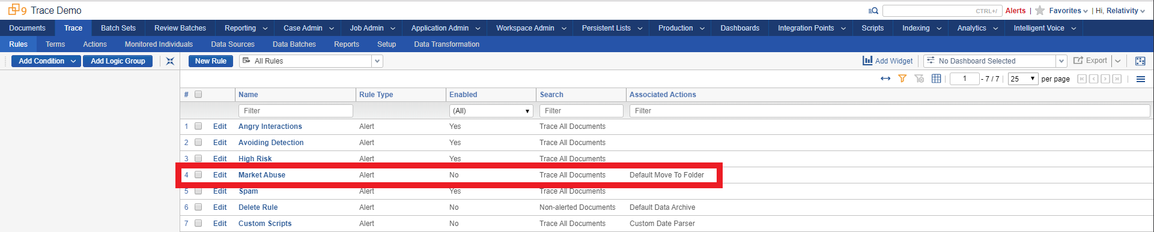Open the Spam rule link
The width and height of the screenshot is (1154, 232).
(x=248, y=191)
